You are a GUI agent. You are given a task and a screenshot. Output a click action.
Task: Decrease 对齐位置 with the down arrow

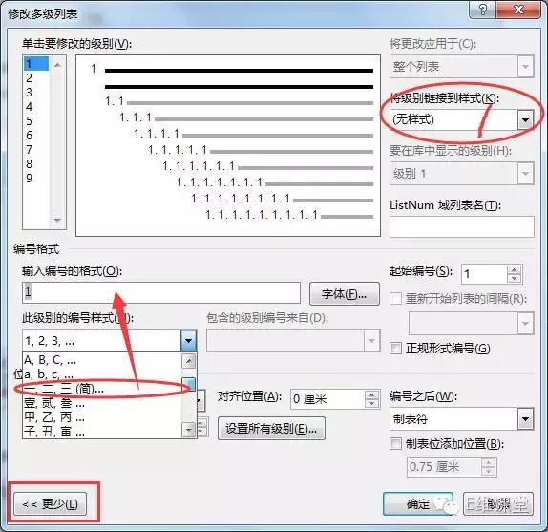(x=372, y=403)
